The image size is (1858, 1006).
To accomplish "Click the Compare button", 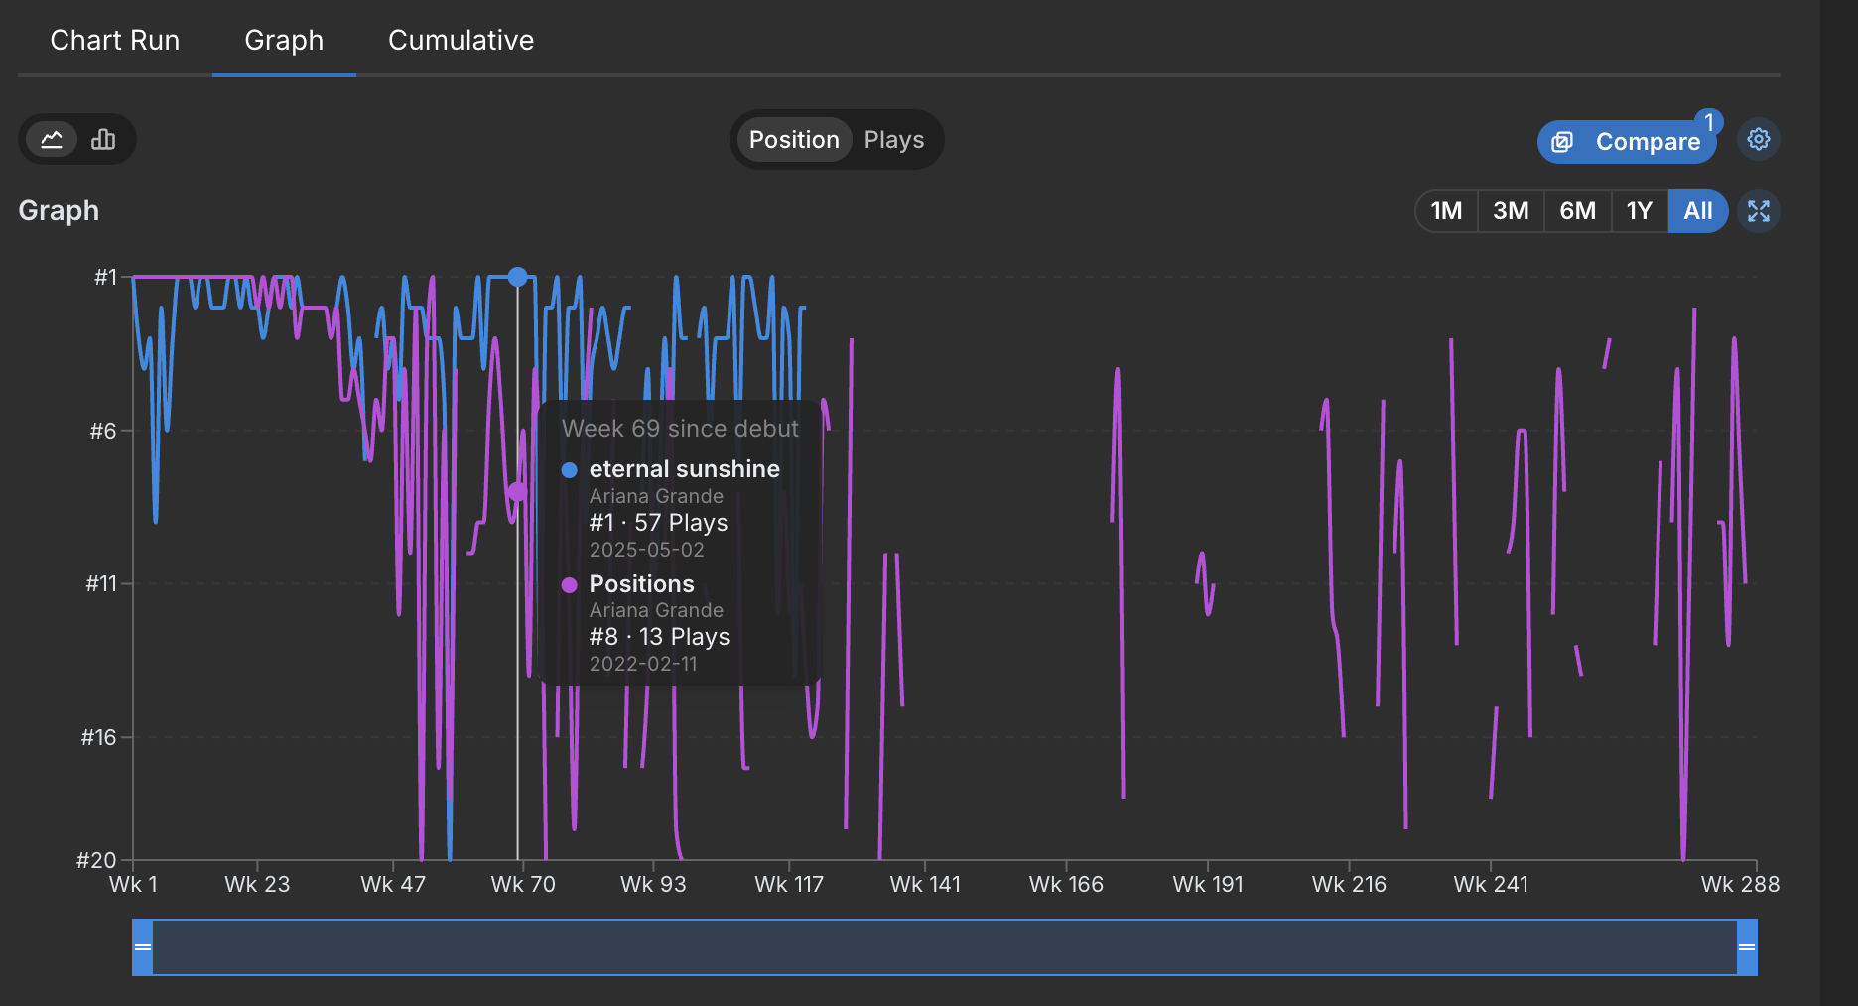I will [1627, 142].
